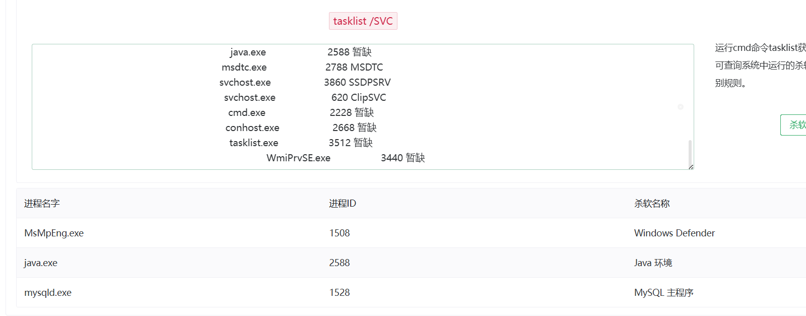Click process ID 1528 in the table
Screen dimensions: 806x316
340,293
